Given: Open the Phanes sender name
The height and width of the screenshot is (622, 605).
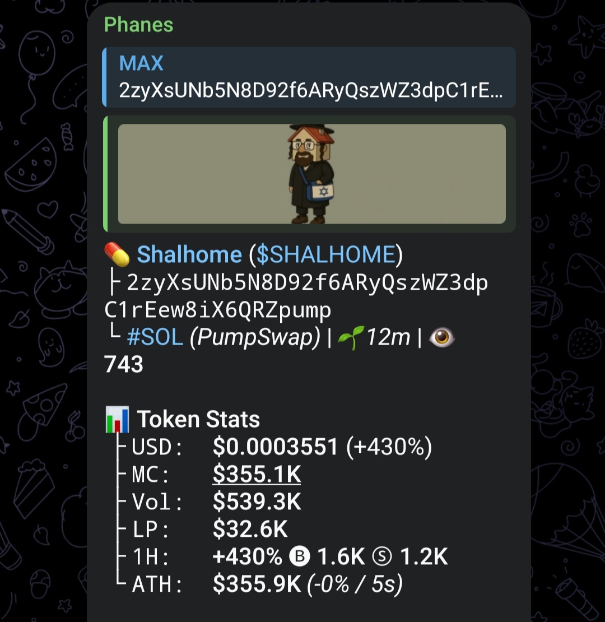Looking at the screenshot, I should pos(138,25).
